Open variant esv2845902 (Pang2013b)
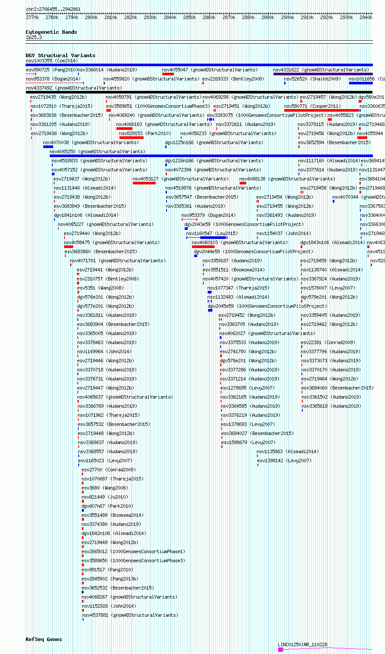The height and width of the screenshot is (654, 385). click(110, 579)
